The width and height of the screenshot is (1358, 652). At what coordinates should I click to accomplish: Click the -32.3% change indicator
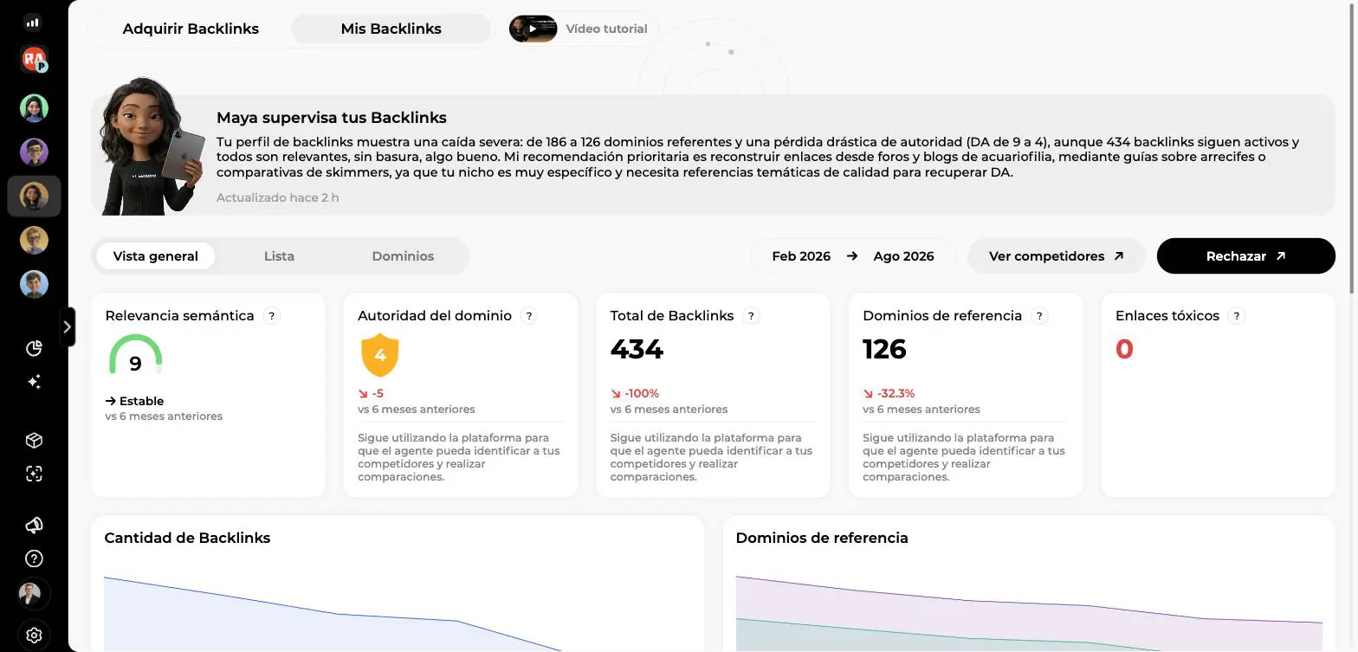pos(889,393)
